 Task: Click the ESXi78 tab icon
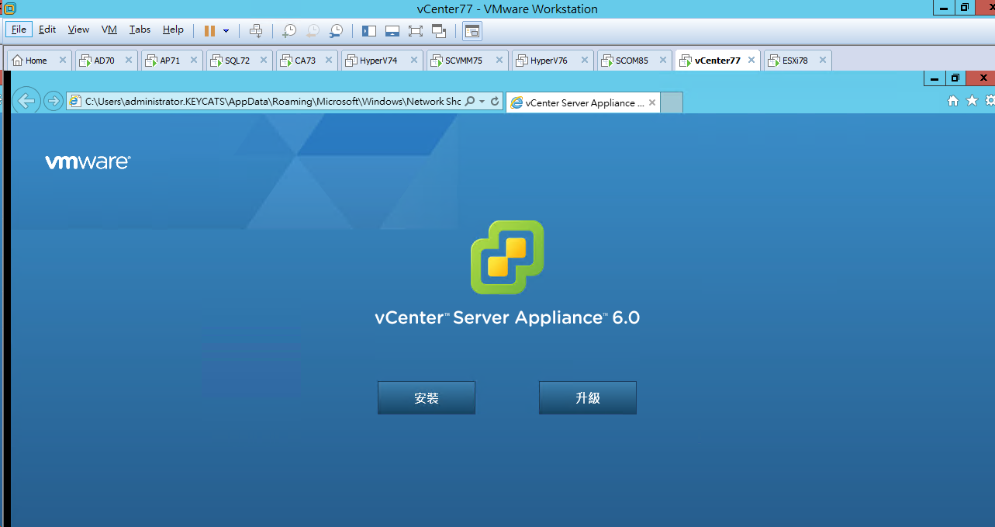pyautogui.click(x=773, y=61)
